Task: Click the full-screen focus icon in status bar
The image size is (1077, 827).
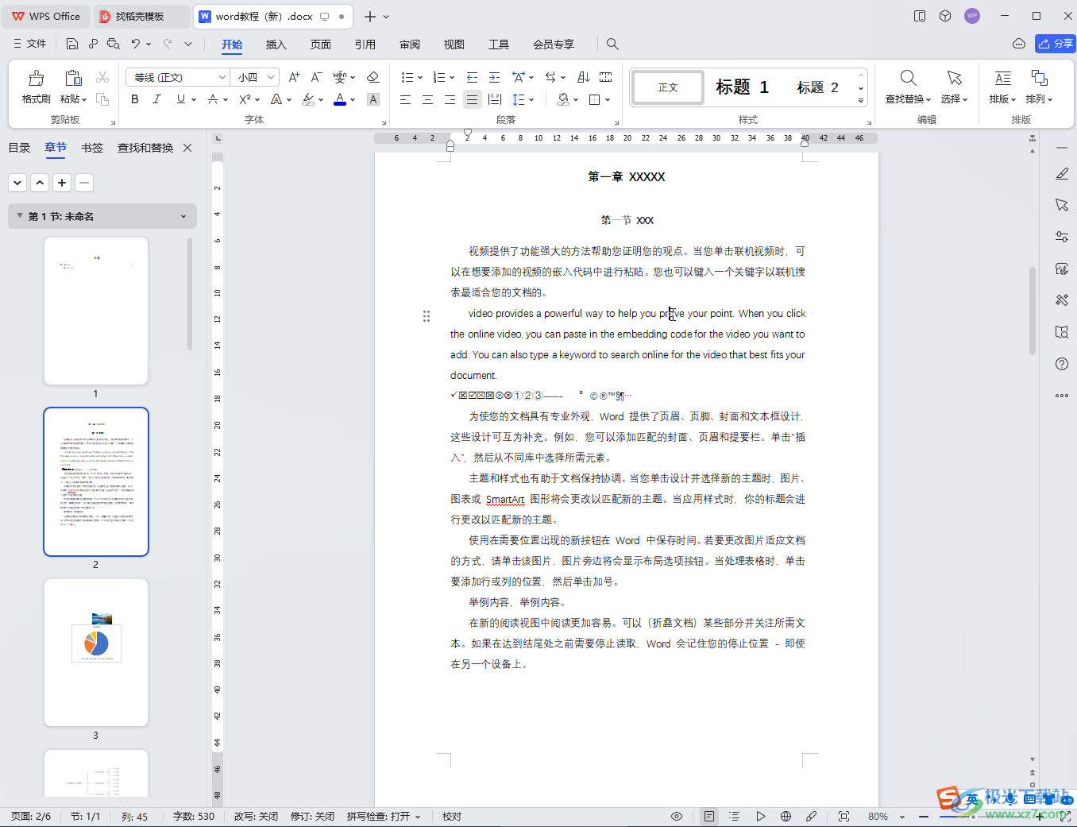Action: pos(843,816)
